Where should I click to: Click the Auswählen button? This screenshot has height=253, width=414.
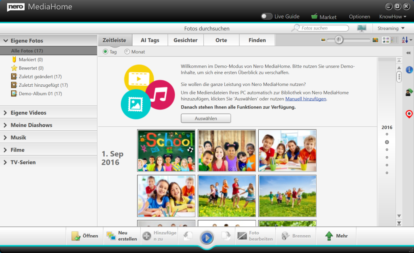point(206,119)
